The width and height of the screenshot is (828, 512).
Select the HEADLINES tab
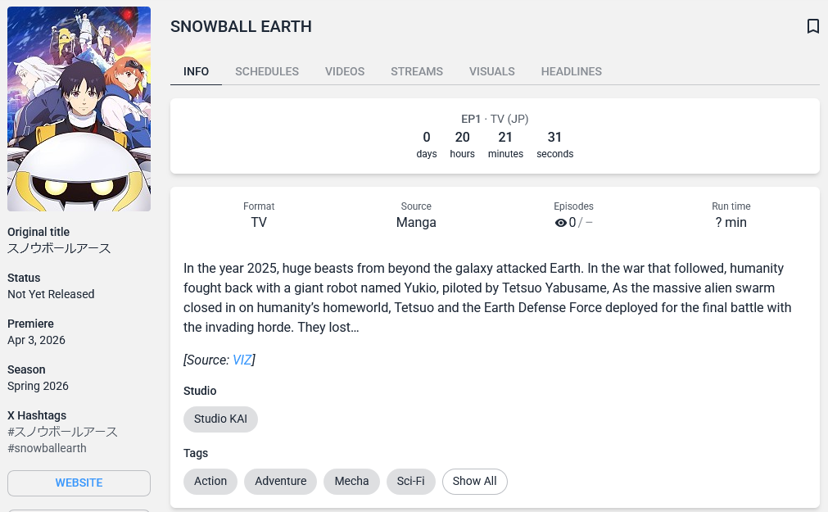[572, 71]
